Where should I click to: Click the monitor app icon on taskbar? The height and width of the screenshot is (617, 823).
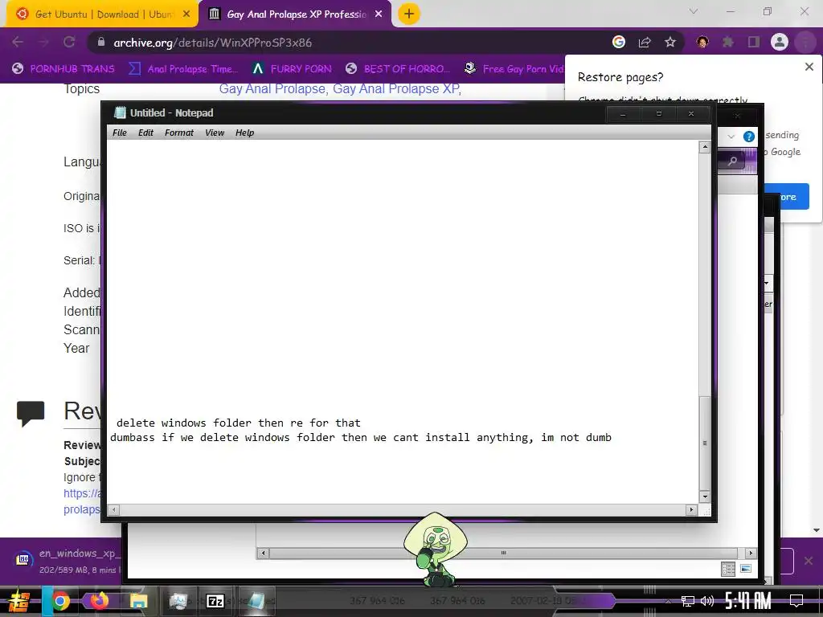click(178, 601)
